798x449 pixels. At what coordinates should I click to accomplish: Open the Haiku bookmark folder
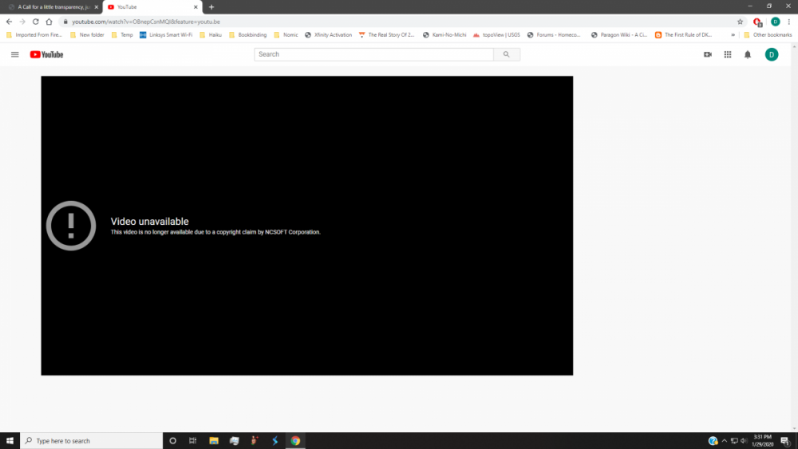[211, 35]
